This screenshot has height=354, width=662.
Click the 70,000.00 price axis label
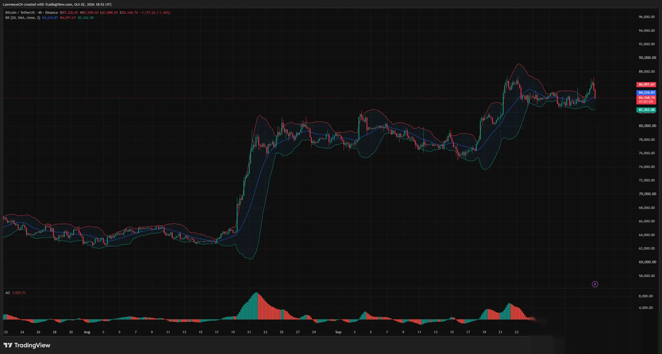tap(647, 194)
